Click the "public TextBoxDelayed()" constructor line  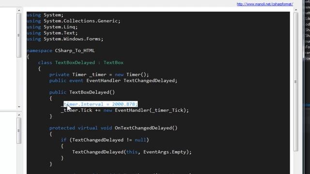82,92
